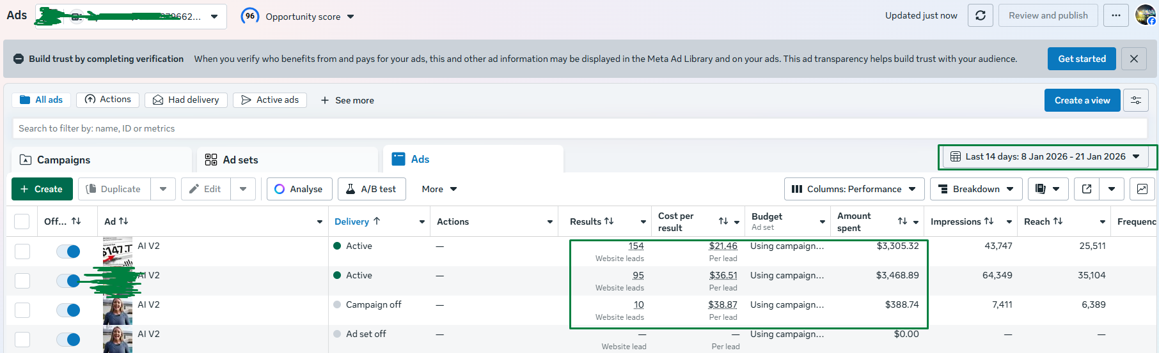Open the three-dot more options menu
This screenshot has width=1159, height=353.
tap(1116, 15)
